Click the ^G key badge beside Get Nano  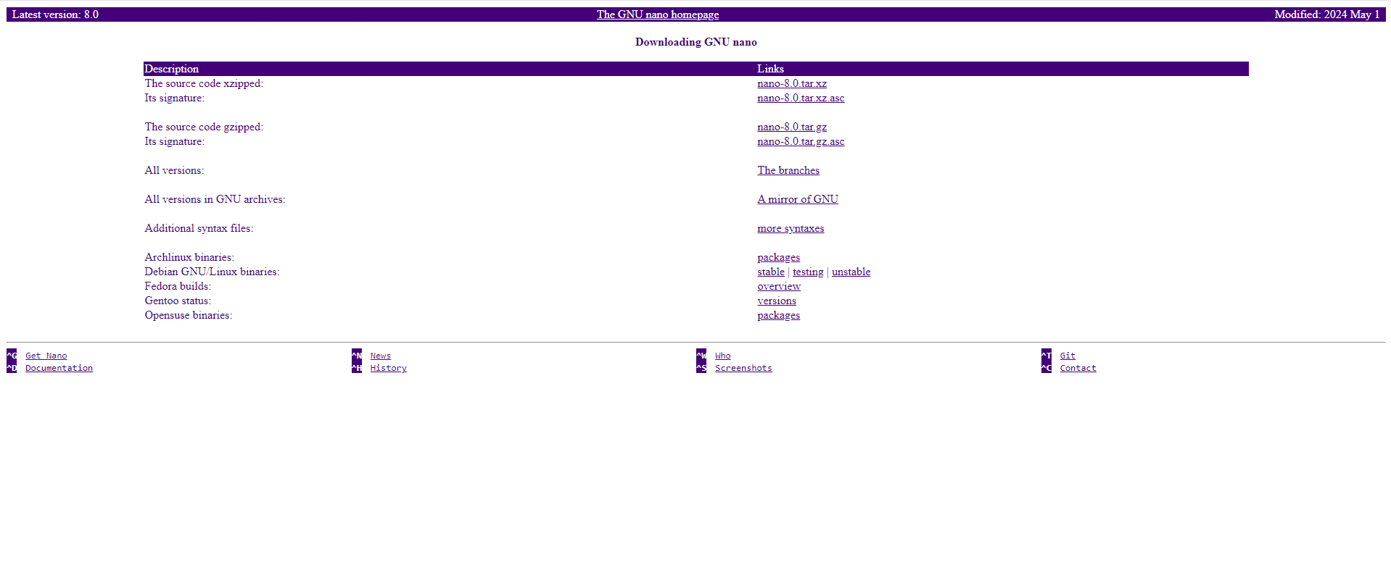12,356
